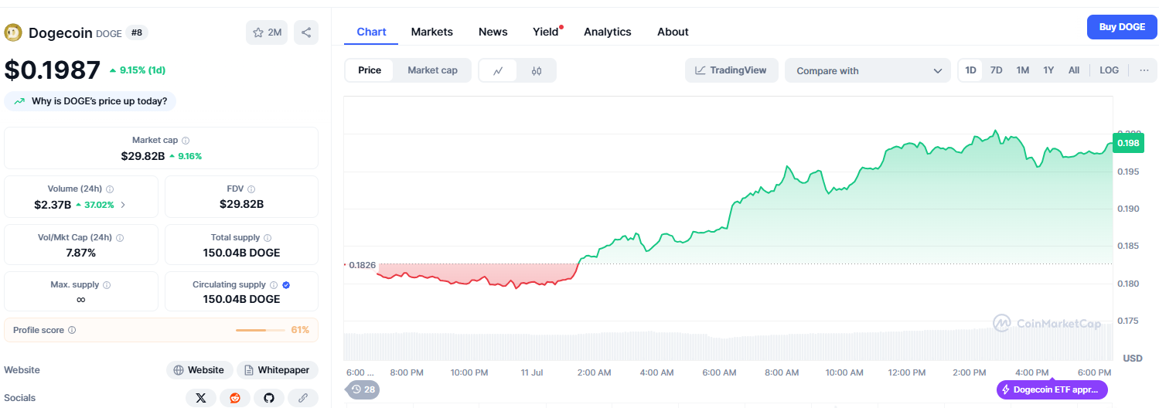Screen dimensions: 1159x408
Task: Select 7D time range
Action: click(997, 70)
